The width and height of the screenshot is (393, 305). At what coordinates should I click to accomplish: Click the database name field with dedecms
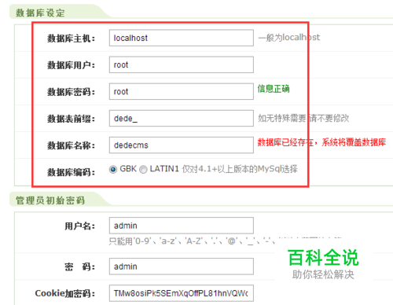pos(182,145)
